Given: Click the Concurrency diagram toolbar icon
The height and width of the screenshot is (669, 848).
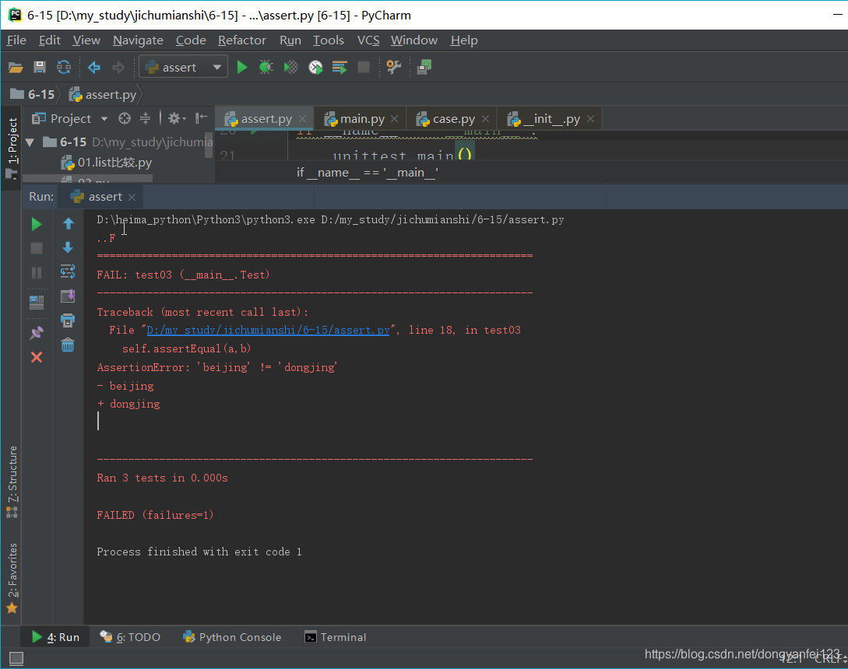Looking at the screenshot, I should (x=340, y=67).
